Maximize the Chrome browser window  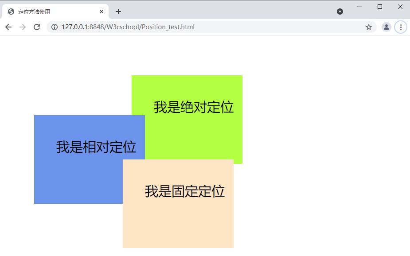(380, 7)
